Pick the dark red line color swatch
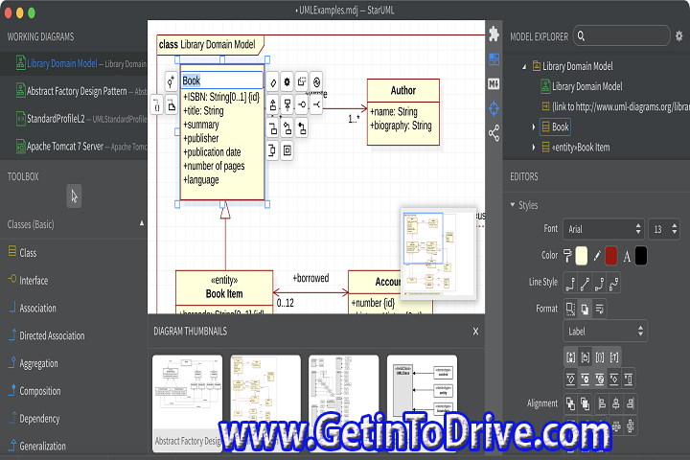The height and width of the screenshot is (460, 690). point(610,256)
